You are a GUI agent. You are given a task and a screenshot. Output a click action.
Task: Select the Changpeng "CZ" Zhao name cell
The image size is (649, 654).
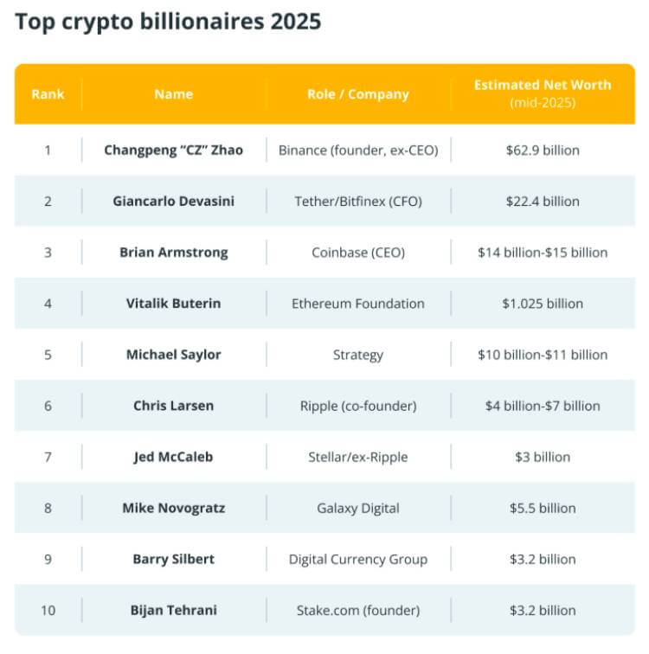point(173,150)
